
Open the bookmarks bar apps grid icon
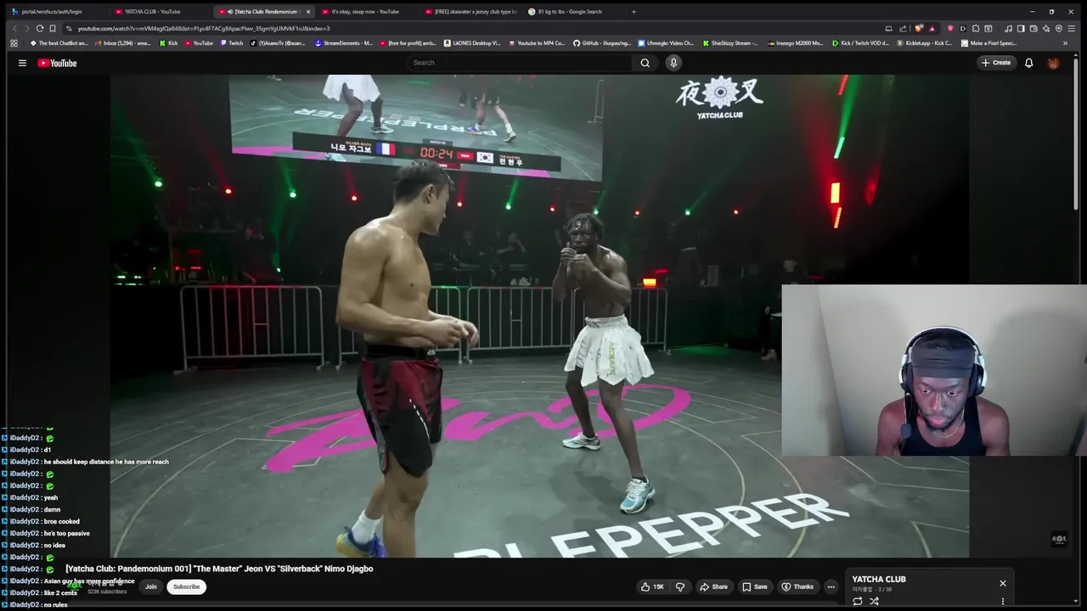[14, 43]
